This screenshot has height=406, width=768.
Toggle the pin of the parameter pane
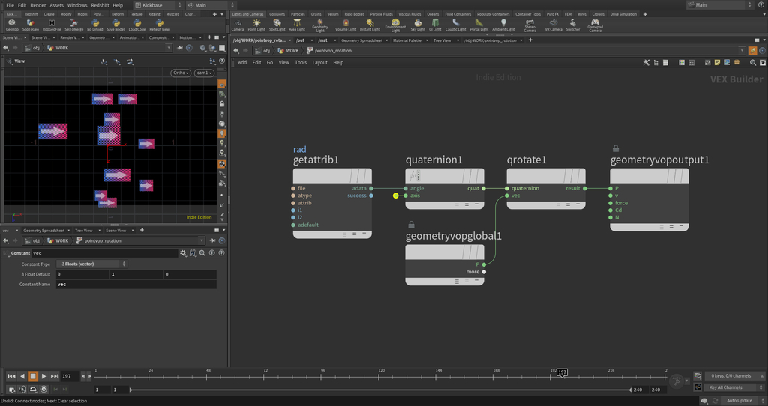coord(212,240)
